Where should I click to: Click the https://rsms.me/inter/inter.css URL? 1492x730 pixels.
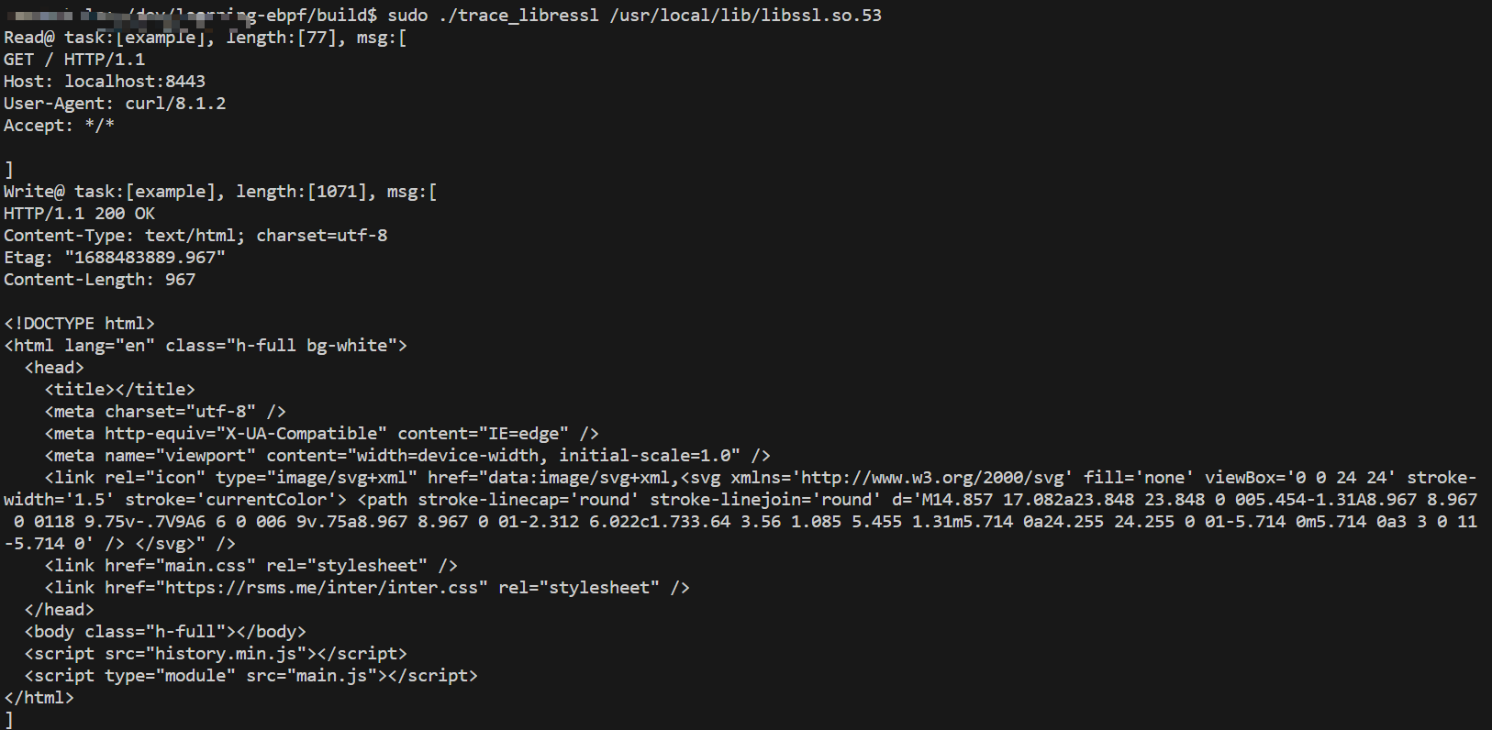click(321, 588)
